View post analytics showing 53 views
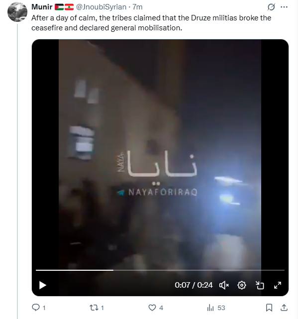The height and width of the screenshot is (319, 301). 216,308
